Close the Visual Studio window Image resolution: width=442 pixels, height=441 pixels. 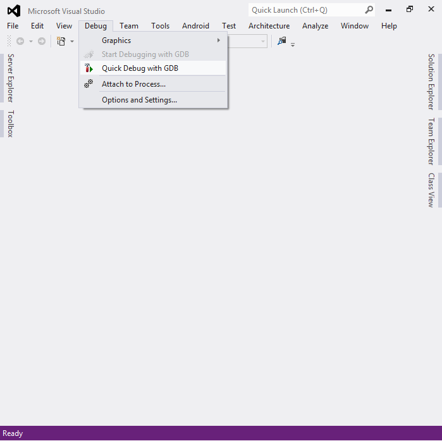tap(431, 9)
